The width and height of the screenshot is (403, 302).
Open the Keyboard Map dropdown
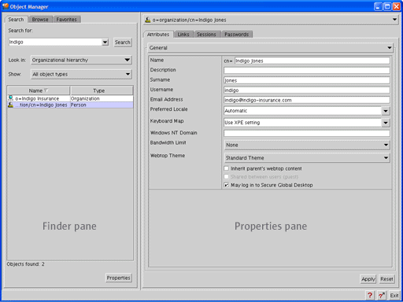click(386, 123)
